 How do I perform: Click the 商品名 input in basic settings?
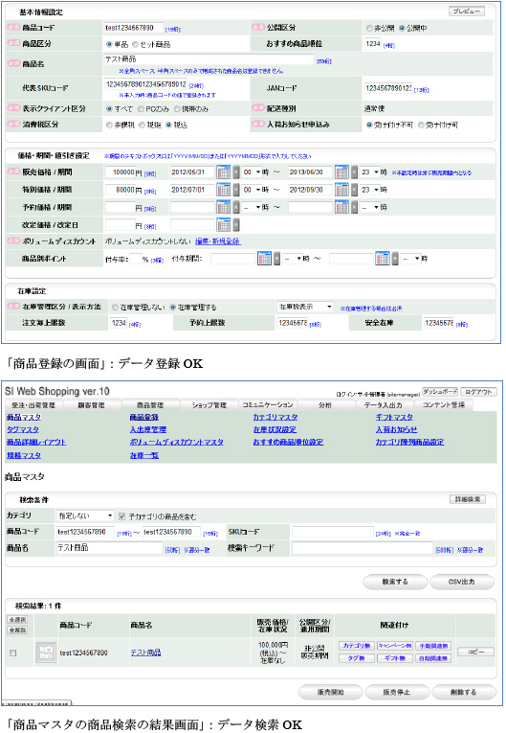tap(209, 59)
